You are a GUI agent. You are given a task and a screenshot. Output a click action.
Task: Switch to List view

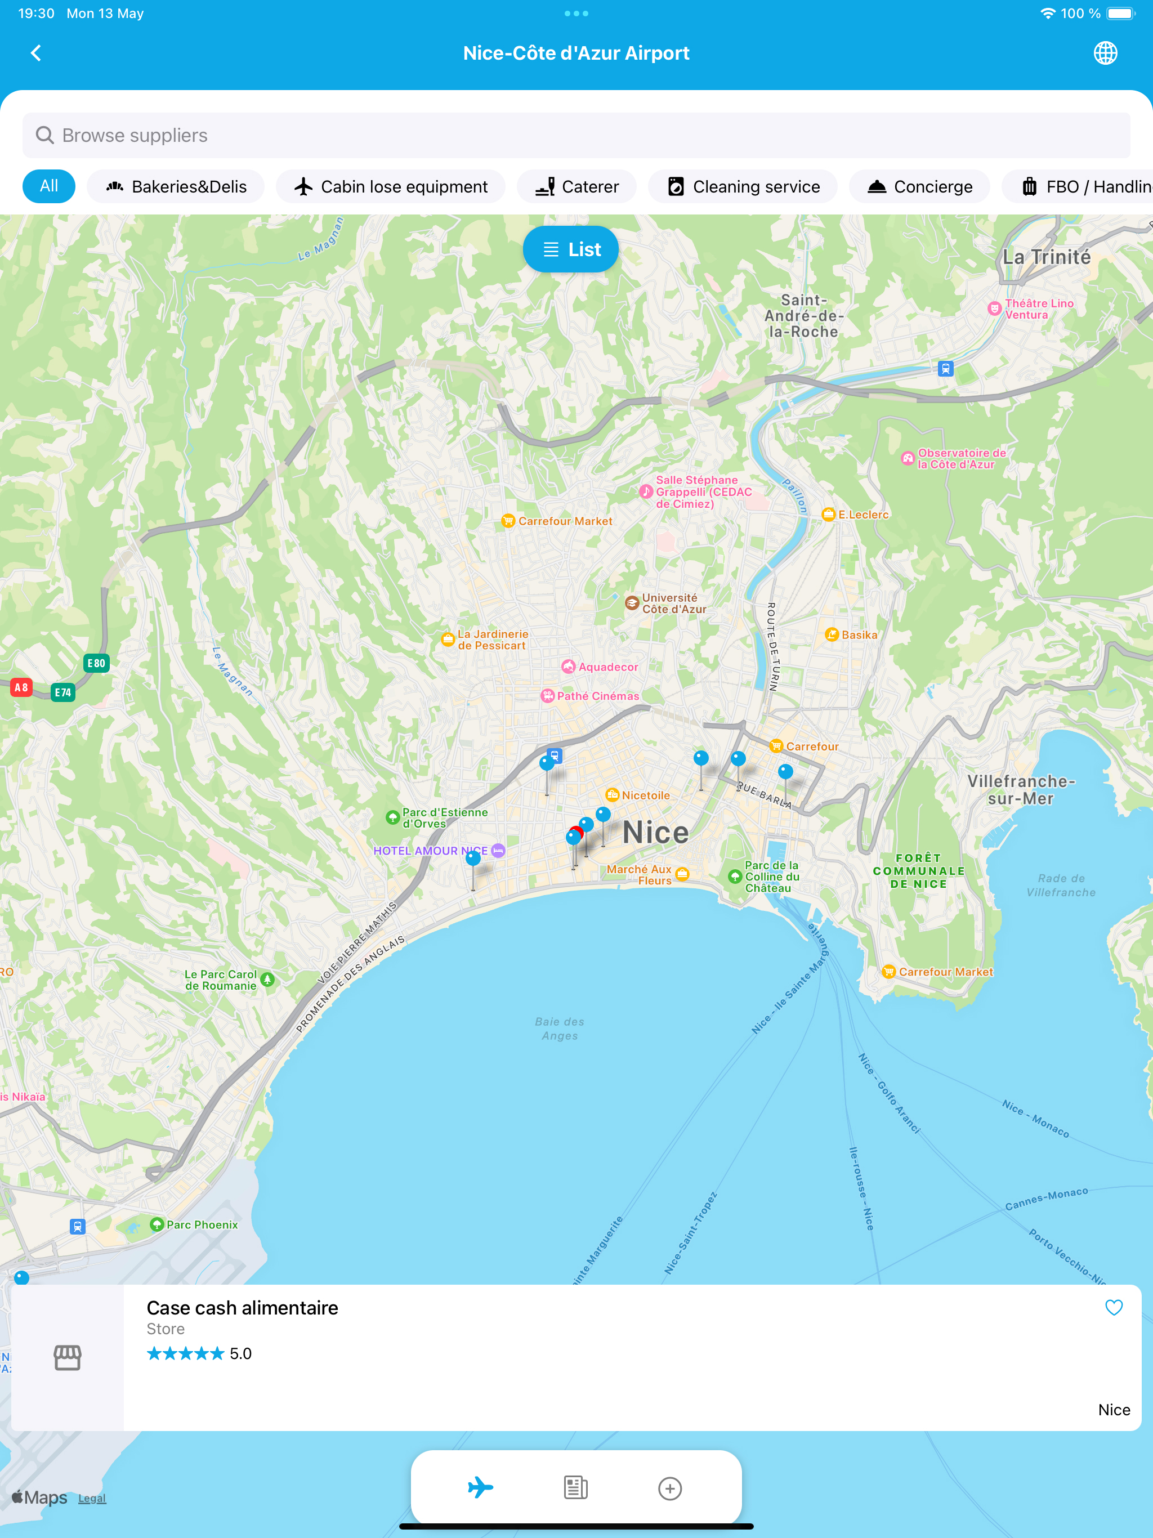(570, 249)
